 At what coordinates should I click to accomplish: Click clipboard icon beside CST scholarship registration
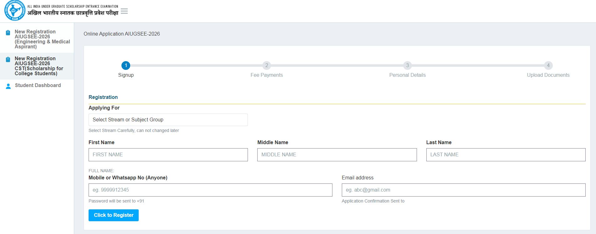(x=8, y=59)
